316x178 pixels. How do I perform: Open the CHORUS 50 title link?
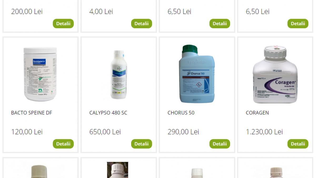[x=181, y=113]
